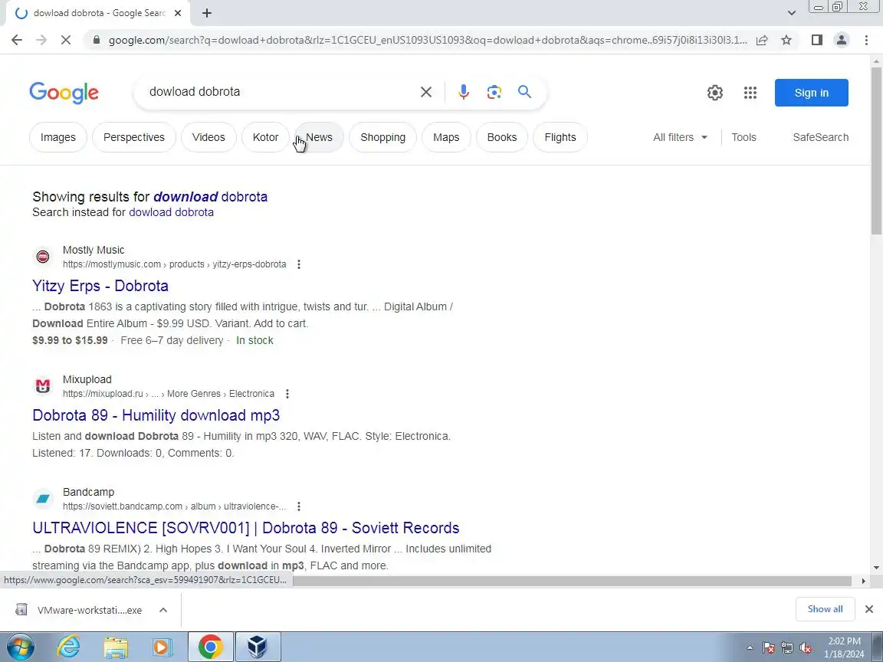Open options for Mostly Music result
Viewport: 883px width, 662px height.
(x=299, y=264)
